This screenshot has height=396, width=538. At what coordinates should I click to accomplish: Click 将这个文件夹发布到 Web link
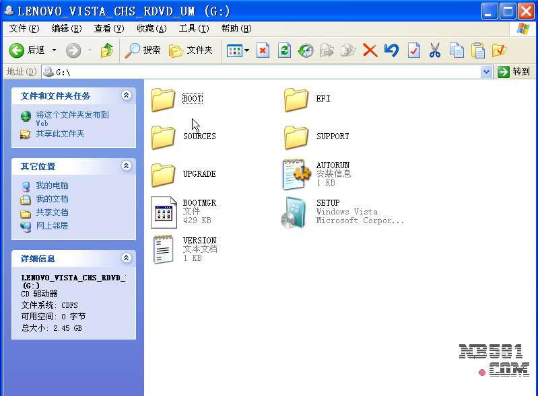[73, 118]
